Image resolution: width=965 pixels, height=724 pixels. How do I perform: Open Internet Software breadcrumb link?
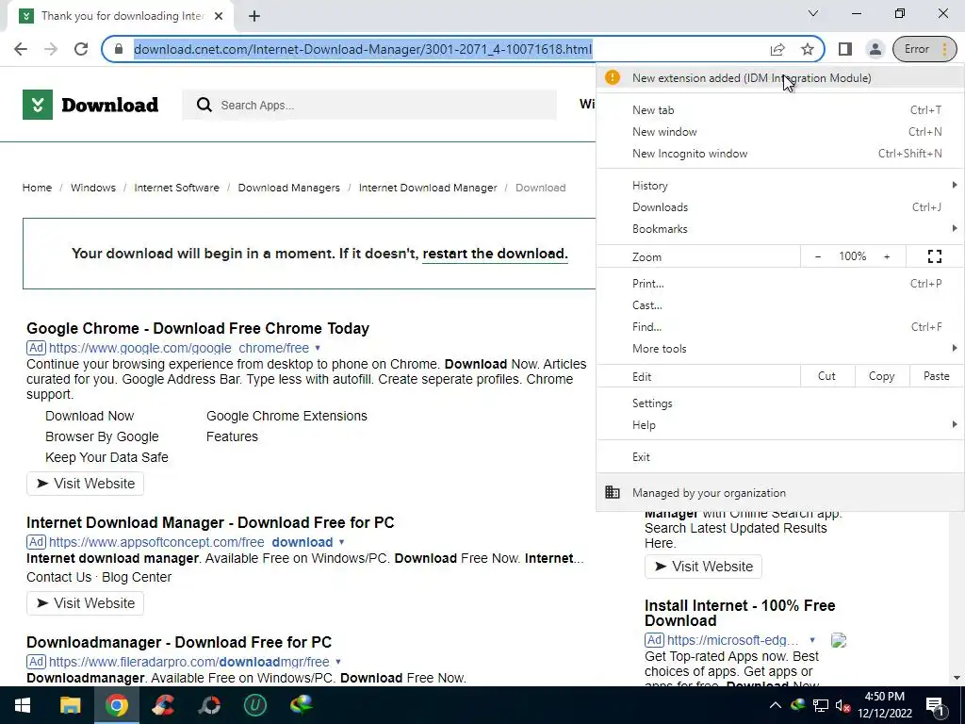[176, 188]
